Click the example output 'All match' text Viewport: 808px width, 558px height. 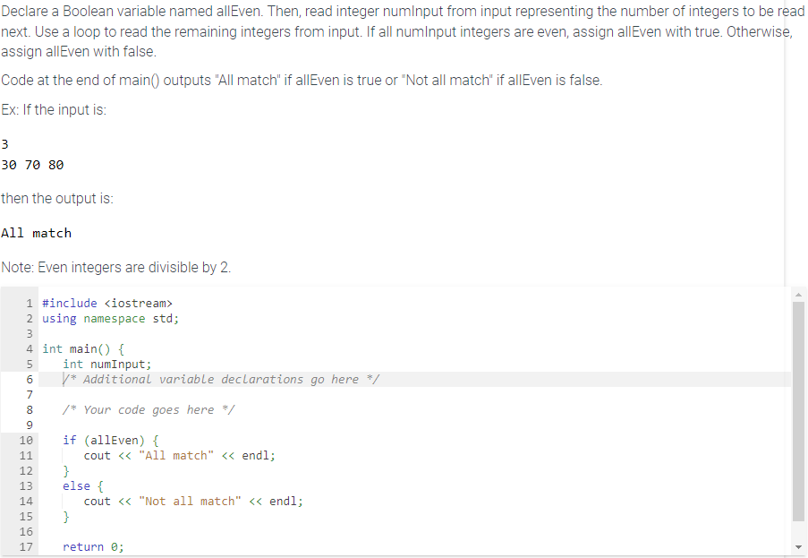tap(36, 233)
